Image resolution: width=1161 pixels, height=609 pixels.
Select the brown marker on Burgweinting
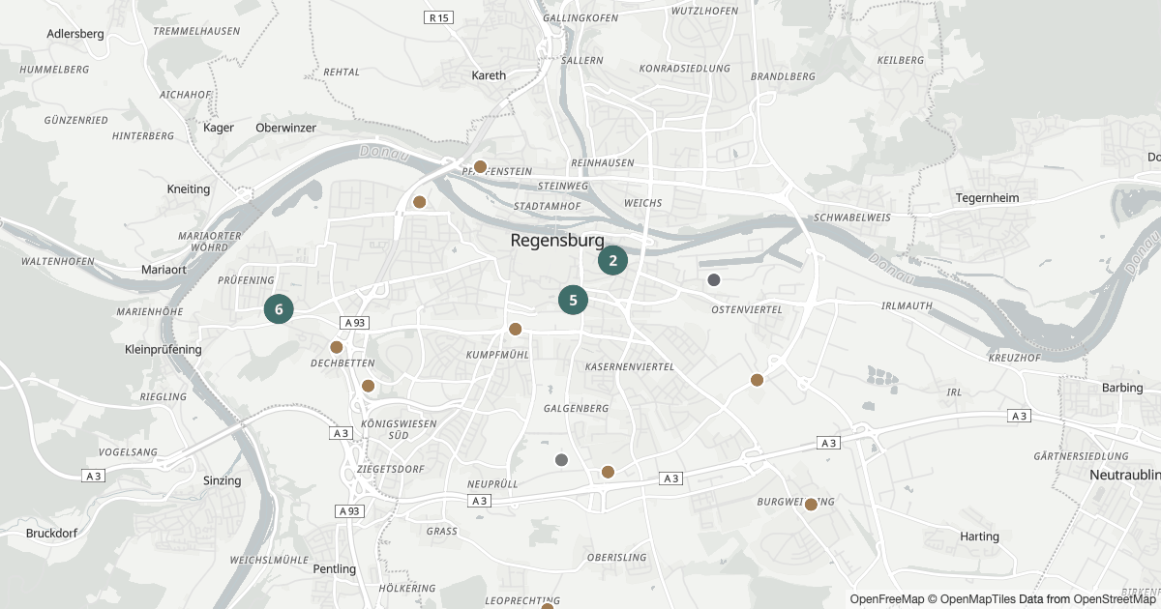point(811,505)
